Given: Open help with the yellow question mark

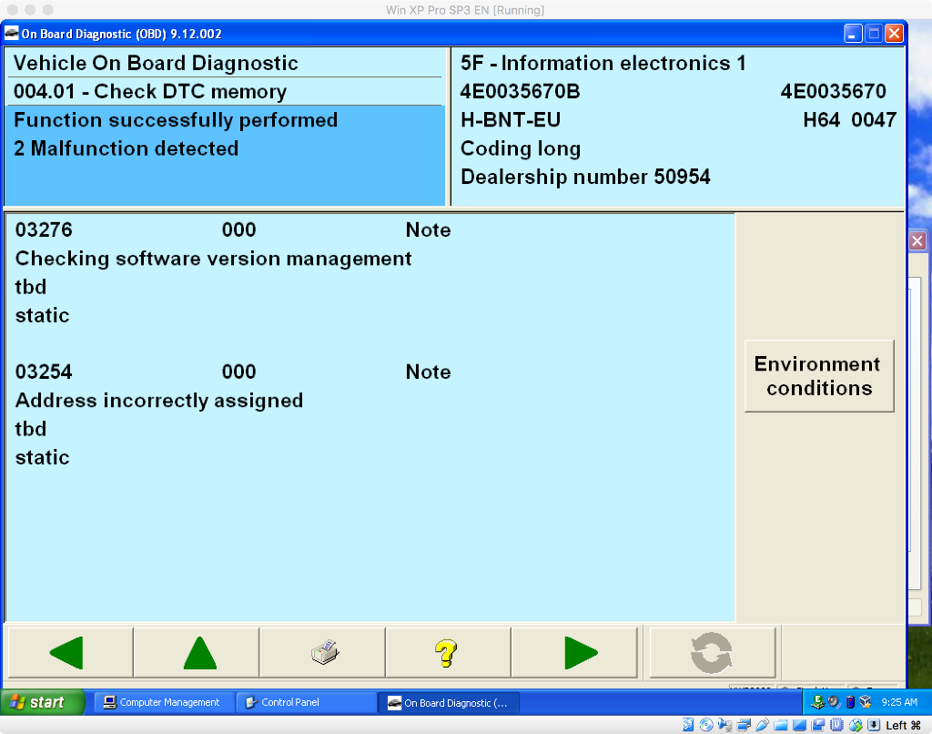Looking at the screenshot, I should (448, 653).
